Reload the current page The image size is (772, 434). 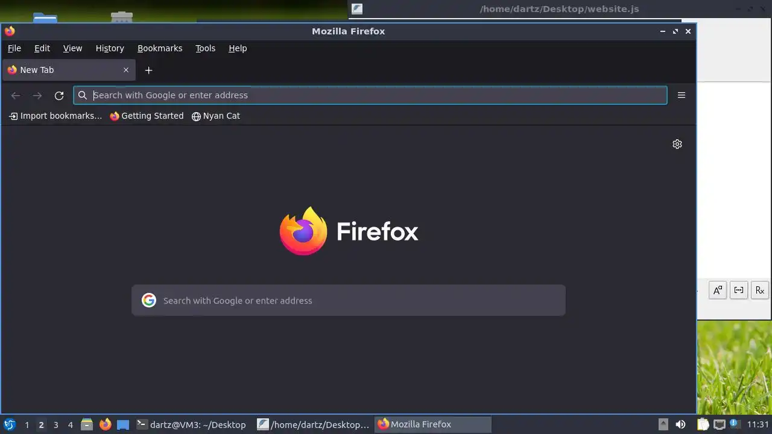point(59,95)
